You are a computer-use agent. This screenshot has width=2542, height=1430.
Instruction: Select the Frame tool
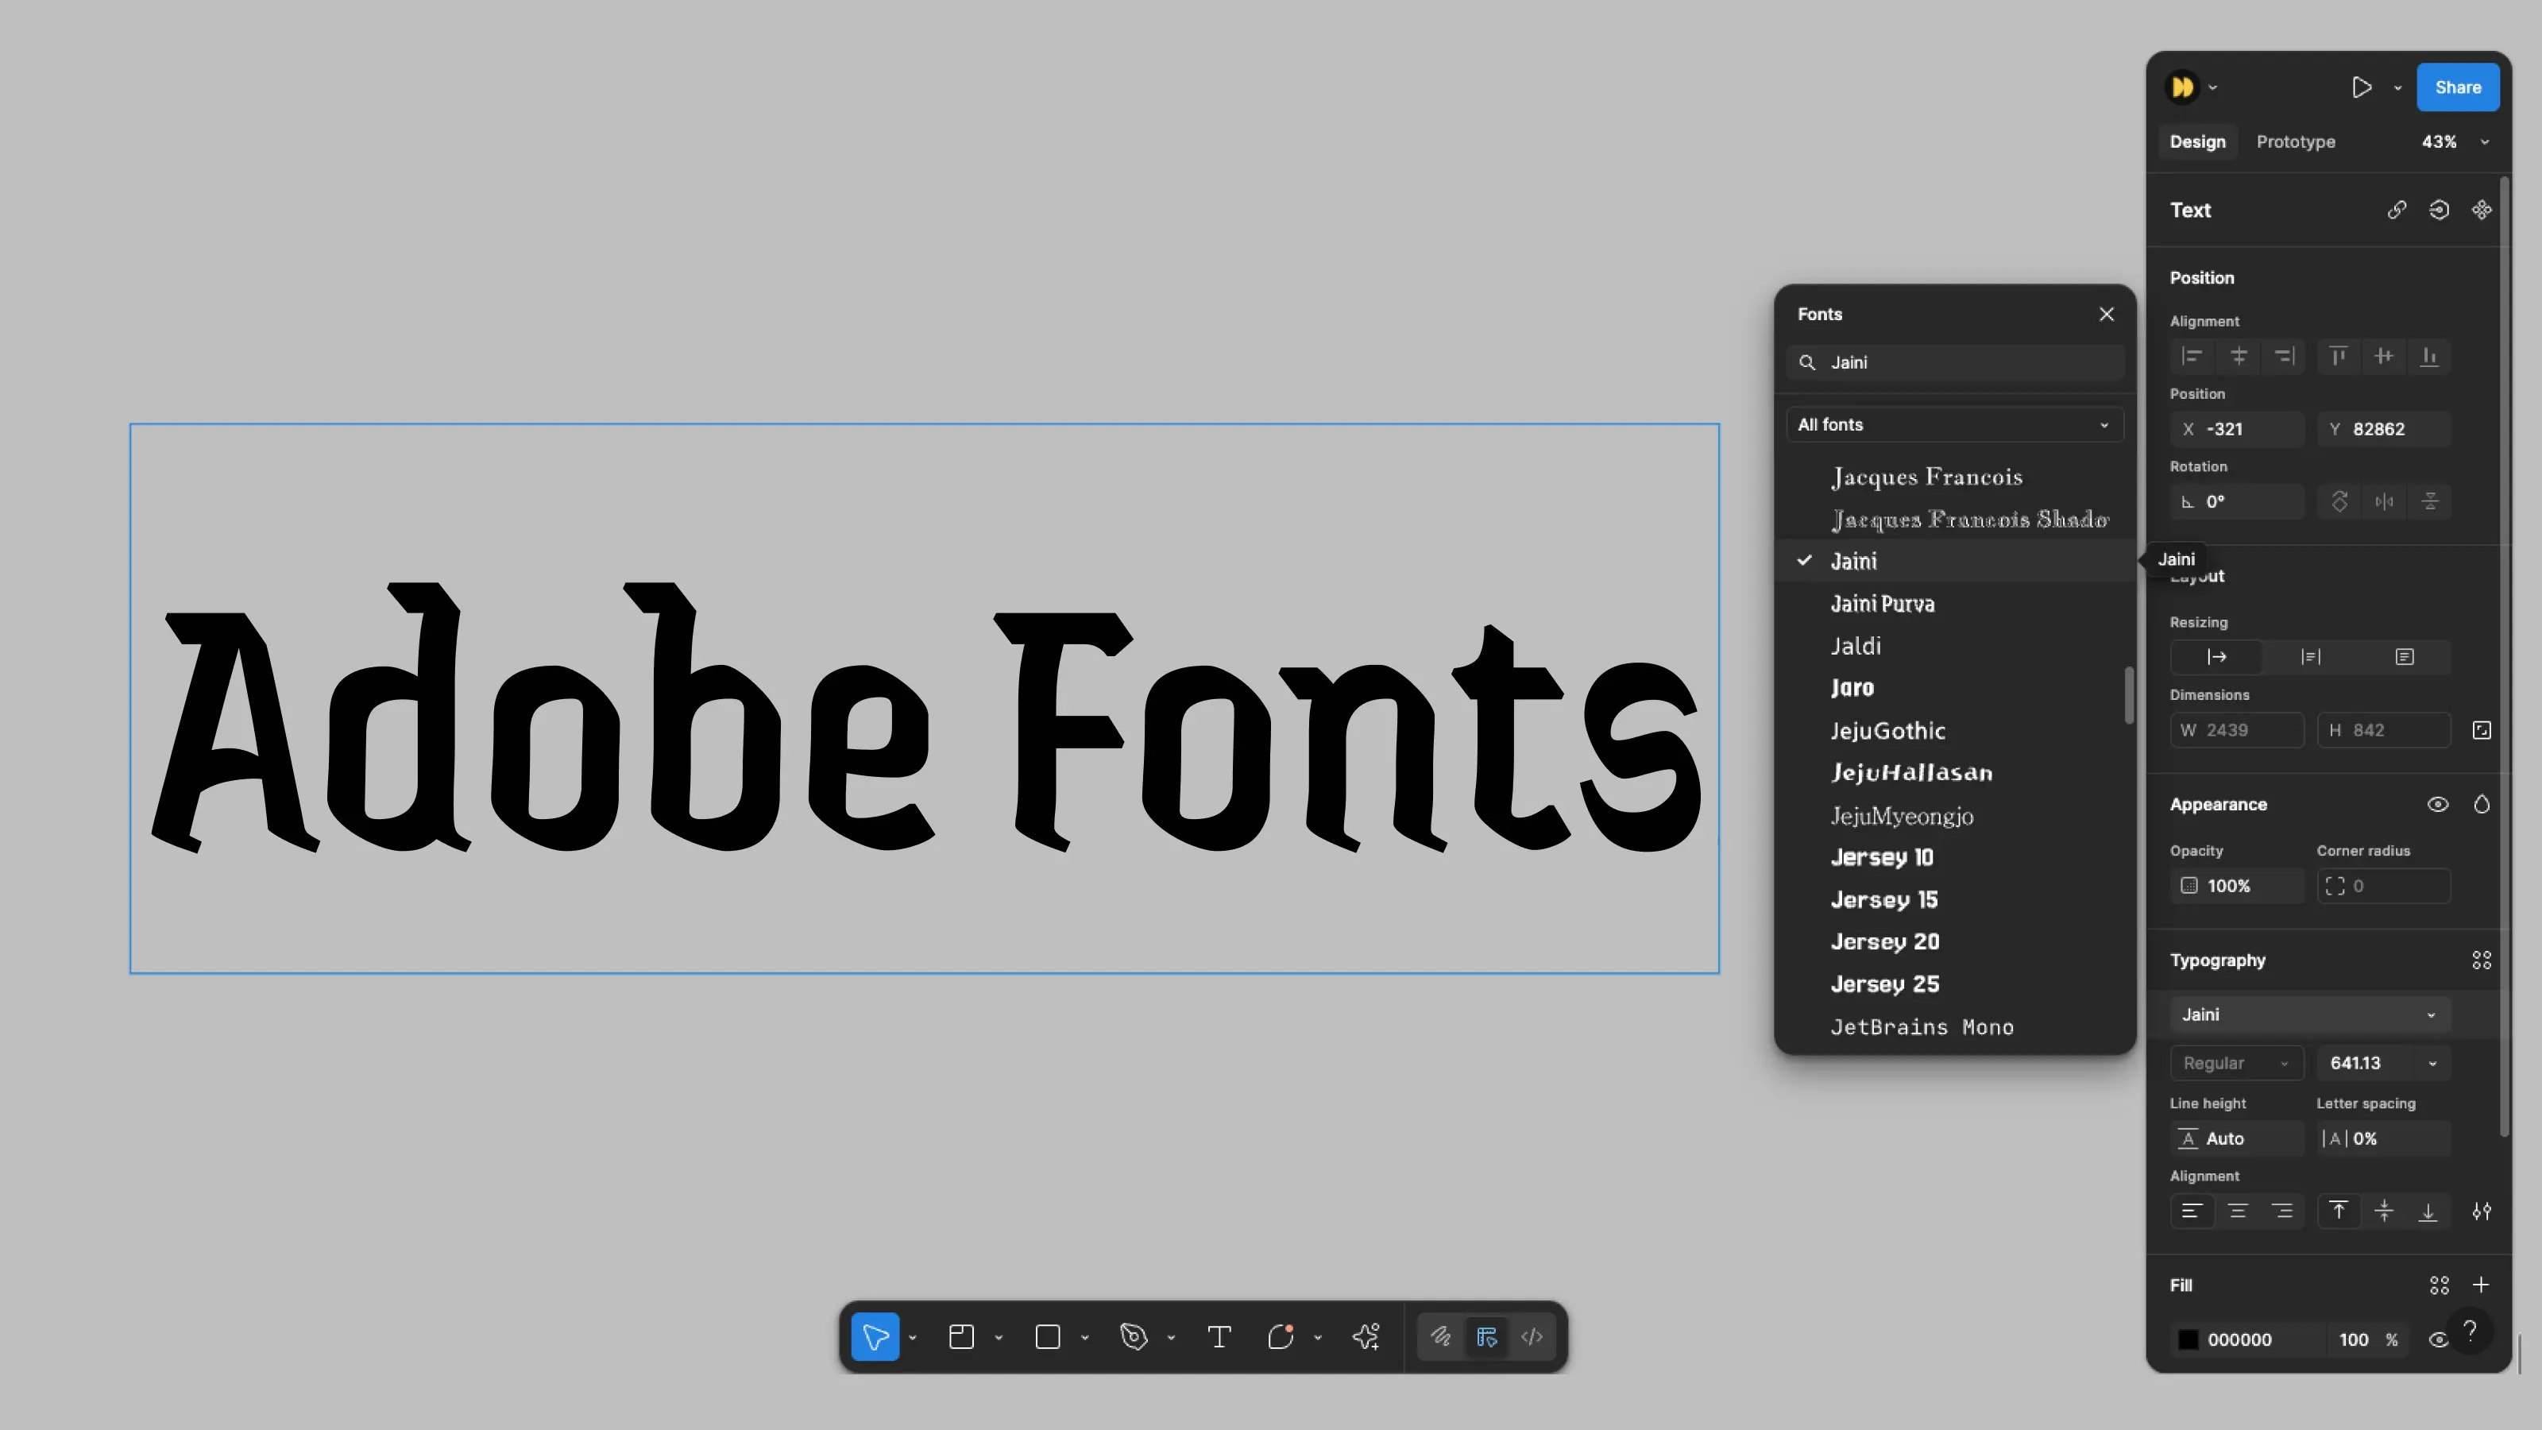click(x=961, y=1337)
